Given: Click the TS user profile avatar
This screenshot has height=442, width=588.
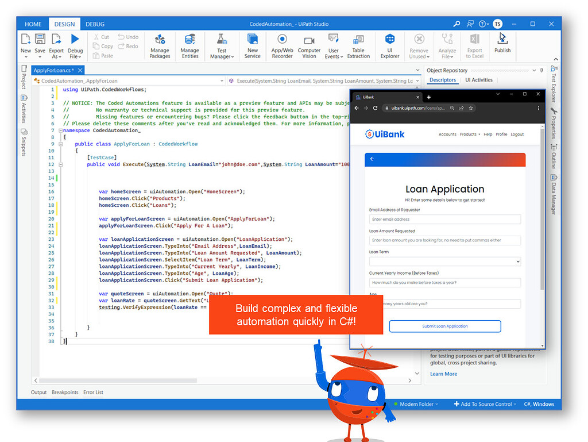Looking at the screenshot, I should [x=498, y=24].
